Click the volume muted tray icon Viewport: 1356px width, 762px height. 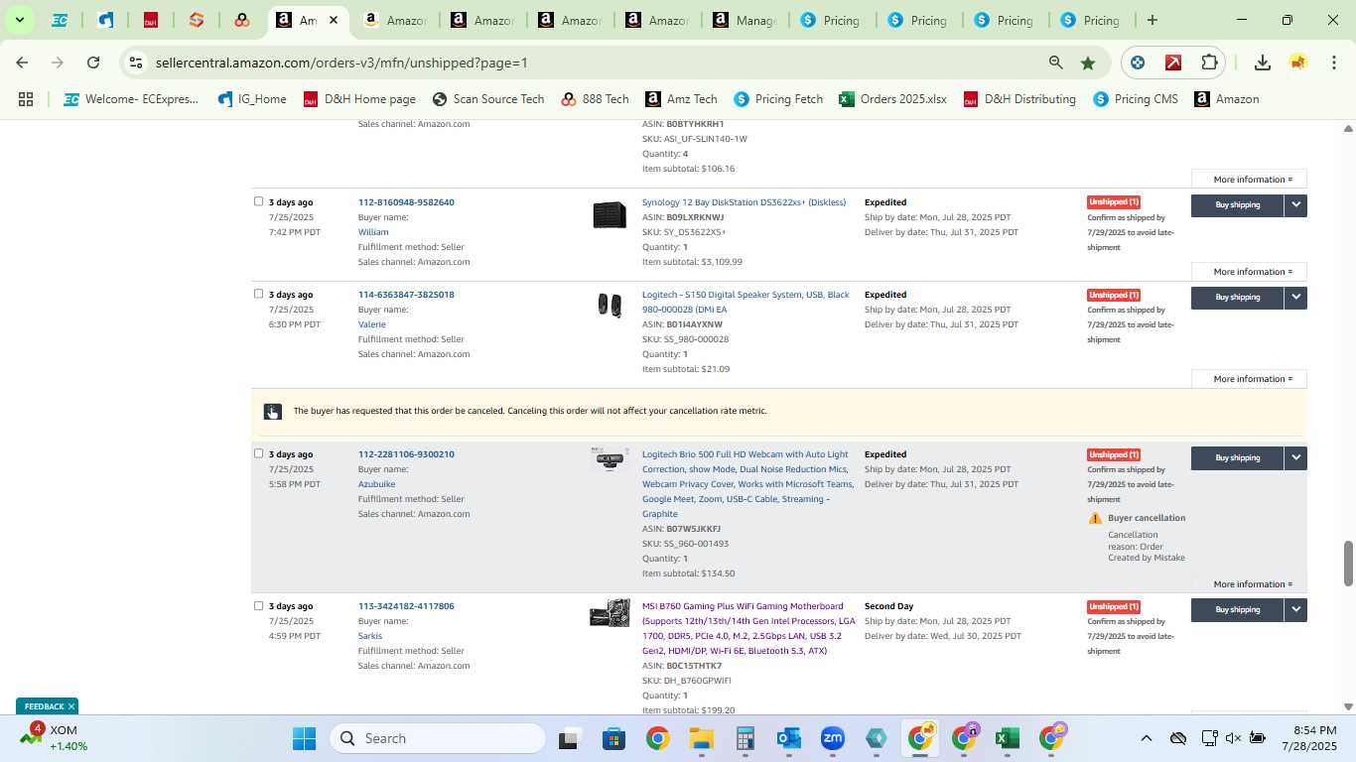tap(1233, 738)
